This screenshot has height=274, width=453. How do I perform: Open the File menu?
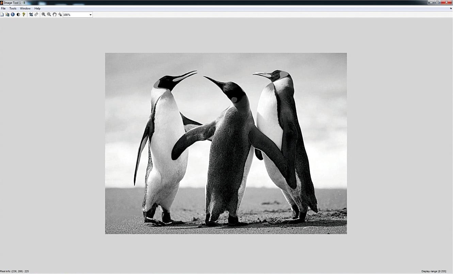tap(3, 8)
